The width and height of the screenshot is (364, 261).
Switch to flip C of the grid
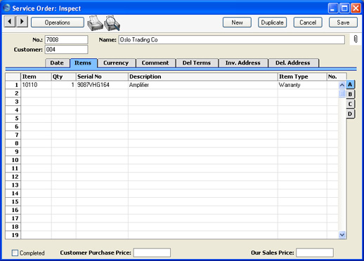pos(350,104)
